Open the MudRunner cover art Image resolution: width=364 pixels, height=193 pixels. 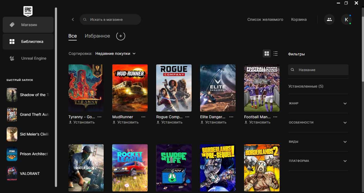(x=130, y=88)
